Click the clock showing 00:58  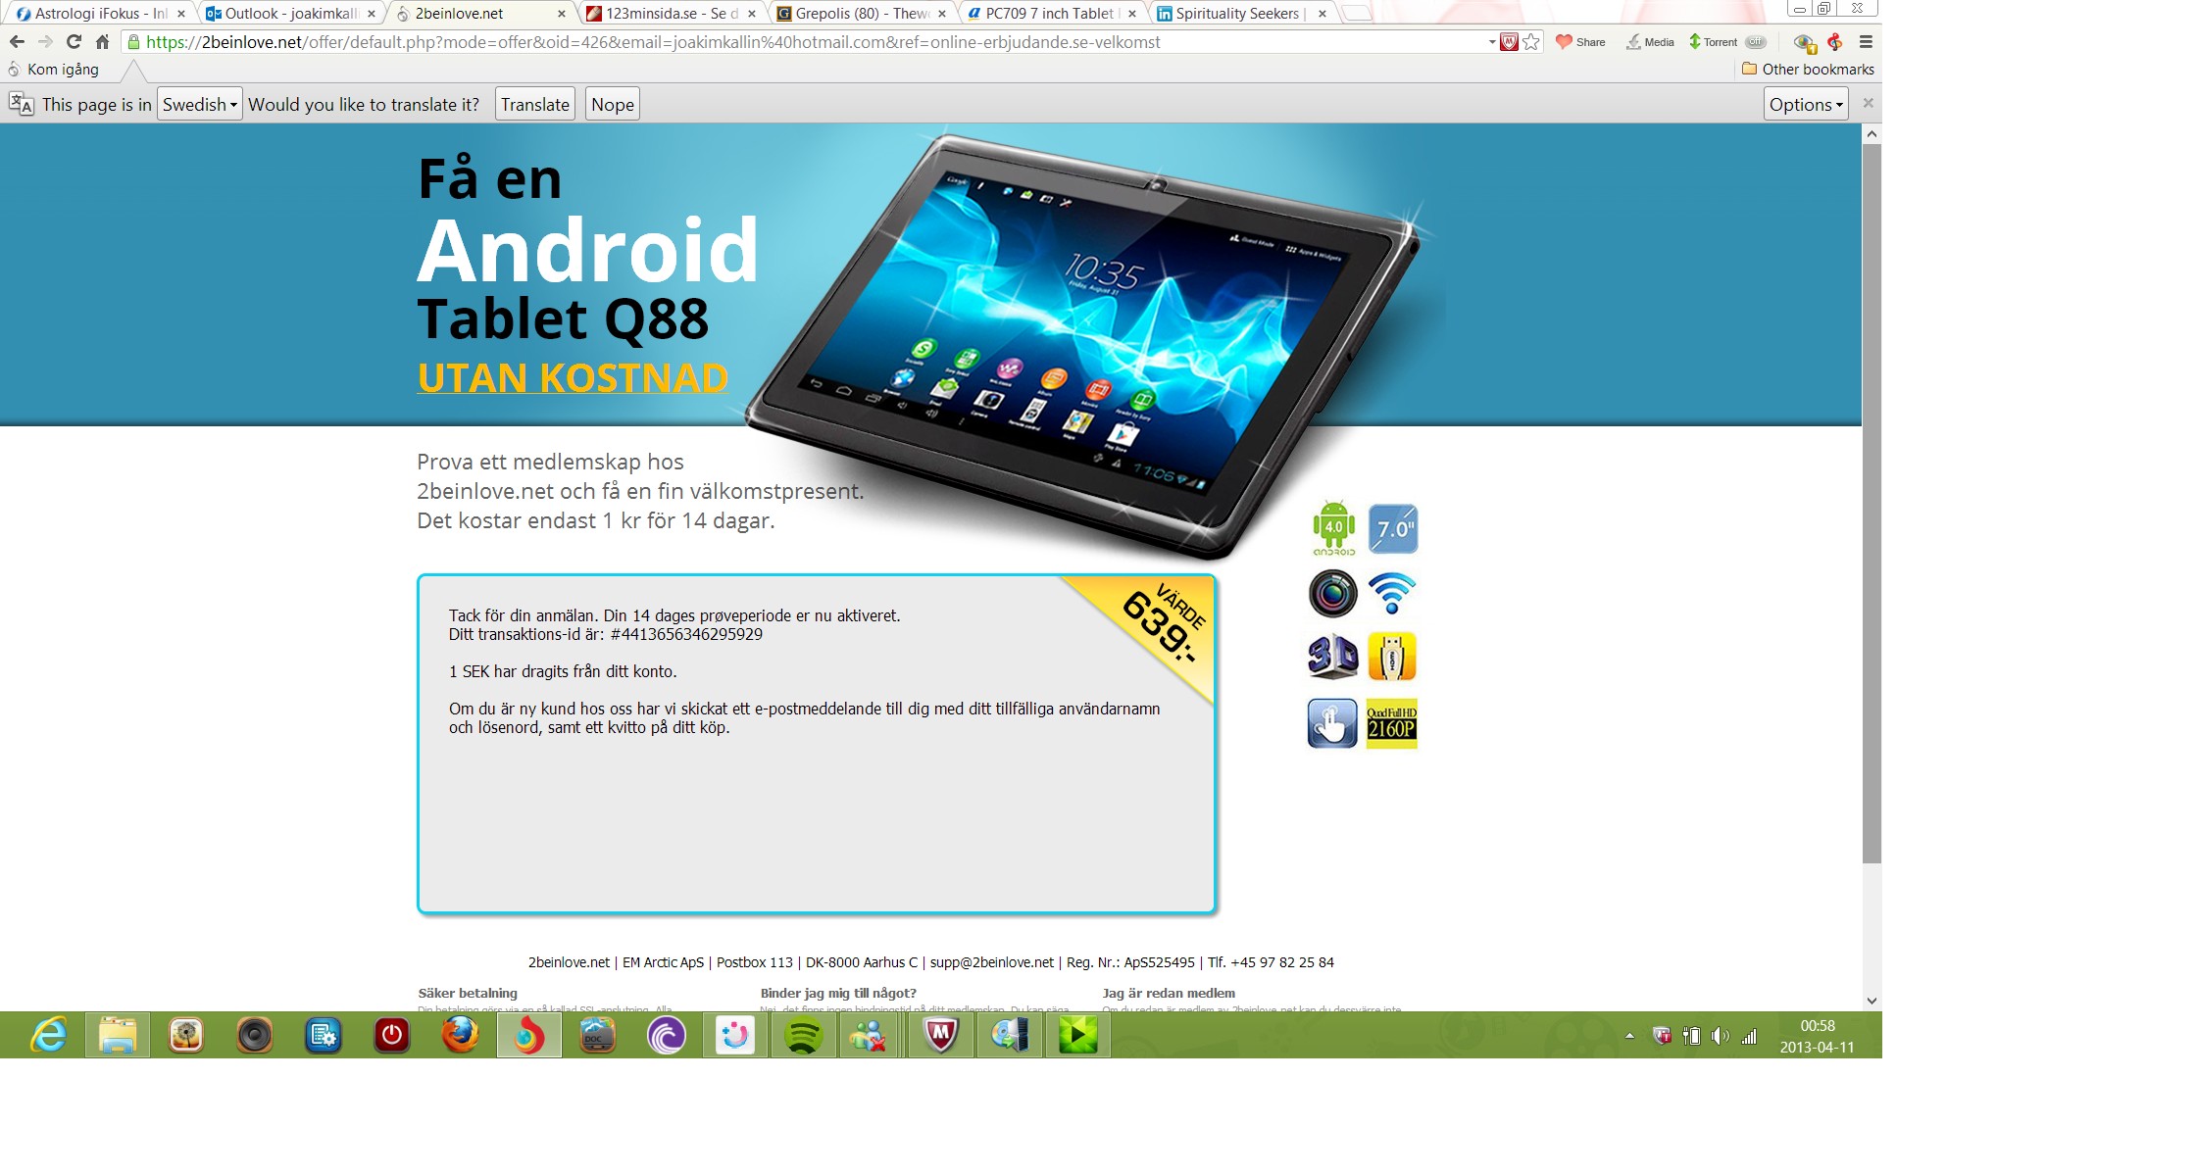click(1817, 1026)
